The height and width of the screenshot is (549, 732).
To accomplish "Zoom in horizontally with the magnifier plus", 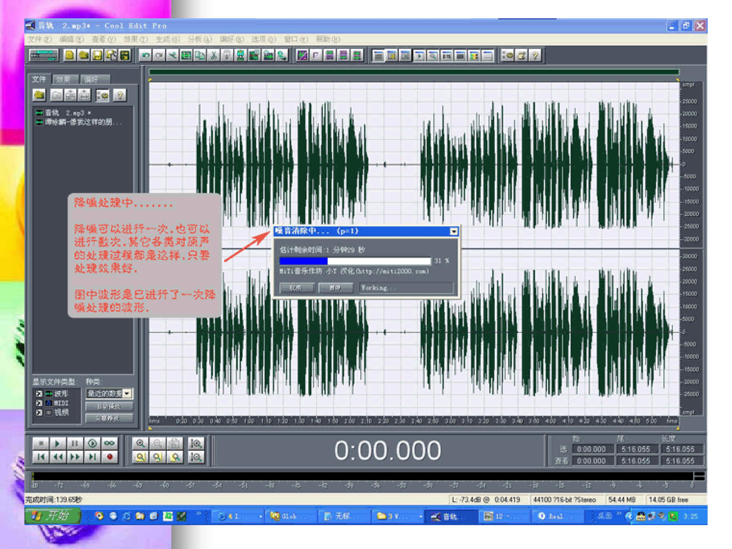I will point(140,444).
